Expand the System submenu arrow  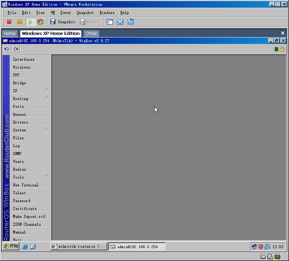pos(47,130)
